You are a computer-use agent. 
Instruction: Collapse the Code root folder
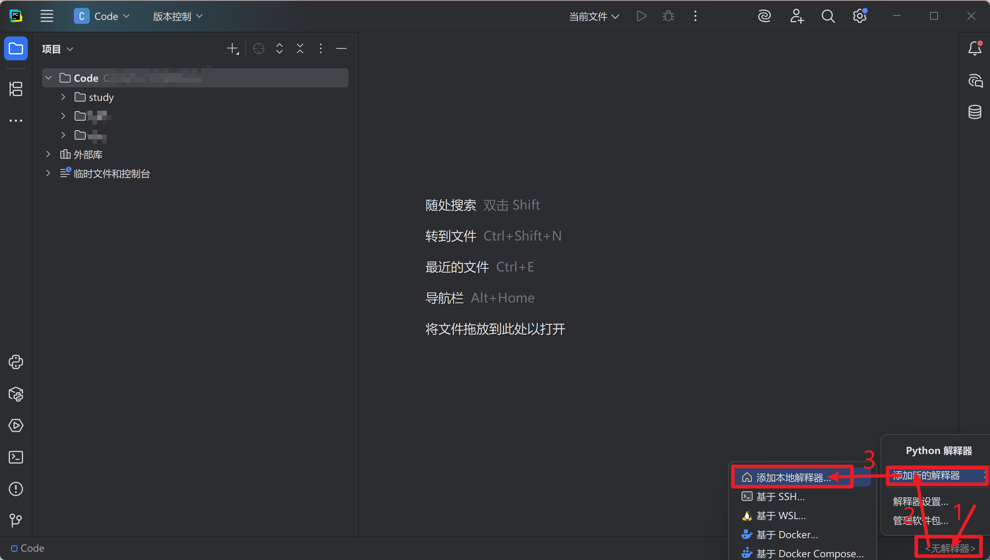[48, 78]
